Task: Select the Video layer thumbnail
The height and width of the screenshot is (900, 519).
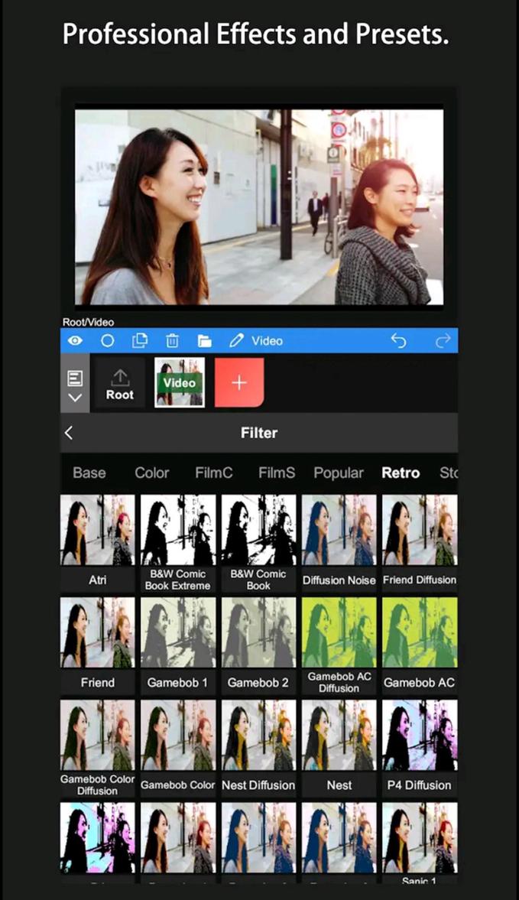Action: (180, 383)
